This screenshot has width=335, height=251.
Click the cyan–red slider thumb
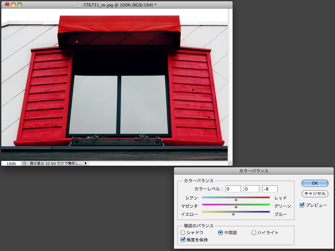click(x=236, y=200)
